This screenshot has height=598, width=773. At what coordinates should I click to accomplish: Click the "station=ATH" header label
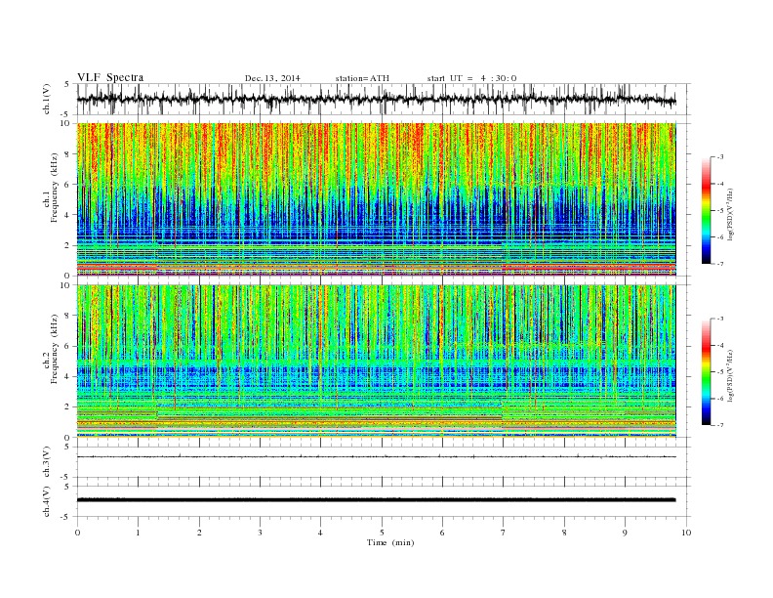362,78
